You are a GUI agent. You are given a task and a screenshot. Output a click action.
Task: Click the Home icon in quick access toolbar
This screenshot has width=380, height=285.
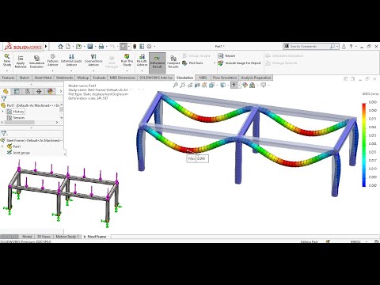tap(60, 47)
